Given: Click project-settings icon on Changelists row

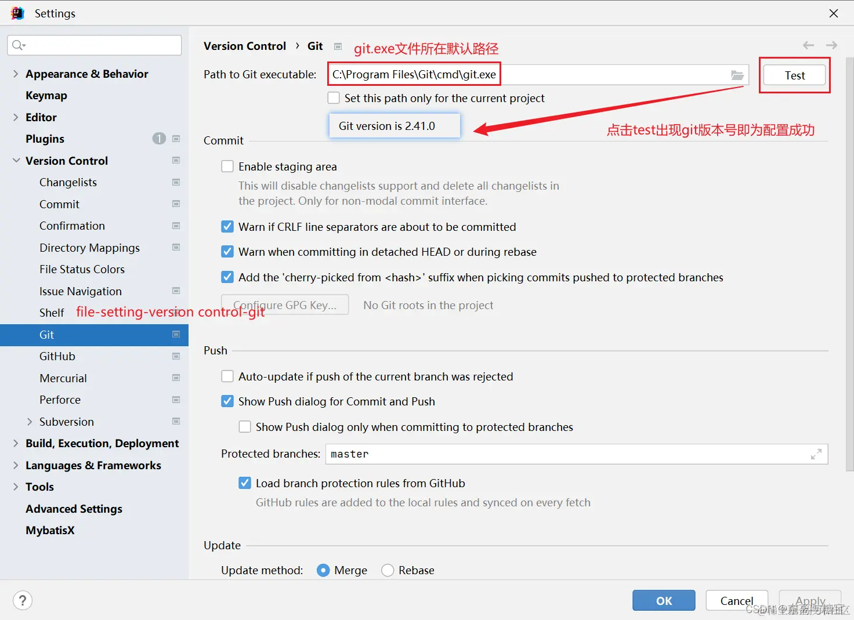Looking at the screenshot, I should click(176, 182).
